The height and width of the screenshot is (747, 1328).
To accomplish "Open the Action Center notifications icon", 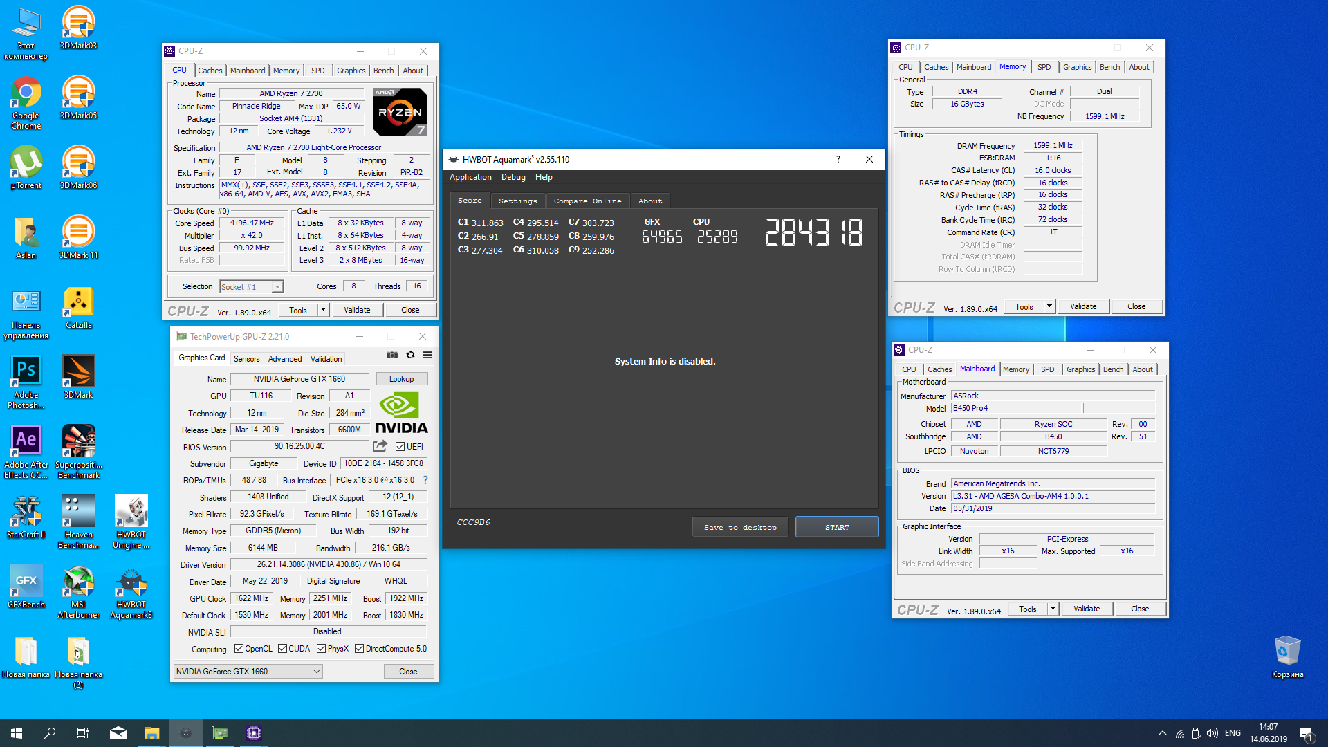I will coord(1307,733).
